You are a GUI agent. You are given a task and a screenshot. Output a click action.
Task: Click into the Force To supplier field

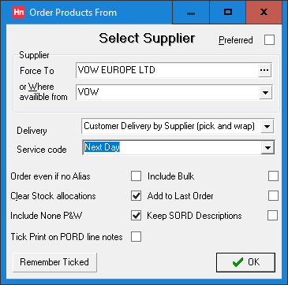(x=167, y=70)
